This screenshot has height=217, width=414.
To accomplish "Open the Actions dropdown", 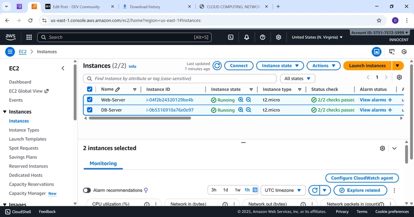I will point(324,66).
